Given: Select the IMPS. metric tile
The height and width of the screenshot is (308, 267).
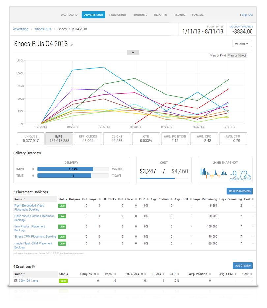Looking at the screenshot, I should 59,139.
